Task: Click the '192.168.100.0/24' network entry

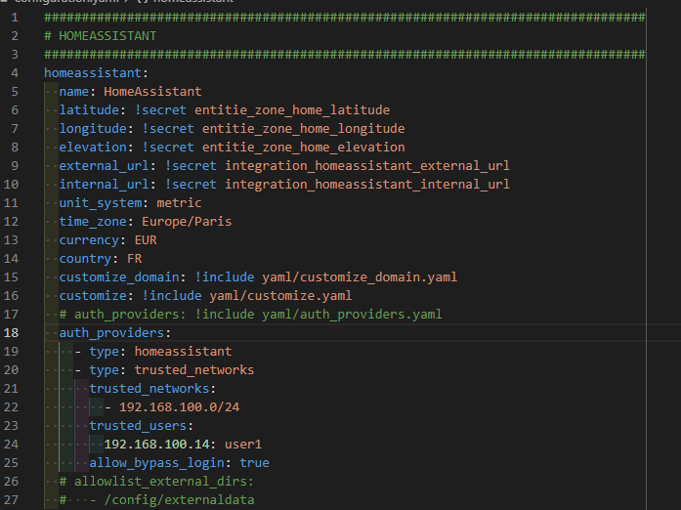Action: pyautogui.click(x=179, y=407)
